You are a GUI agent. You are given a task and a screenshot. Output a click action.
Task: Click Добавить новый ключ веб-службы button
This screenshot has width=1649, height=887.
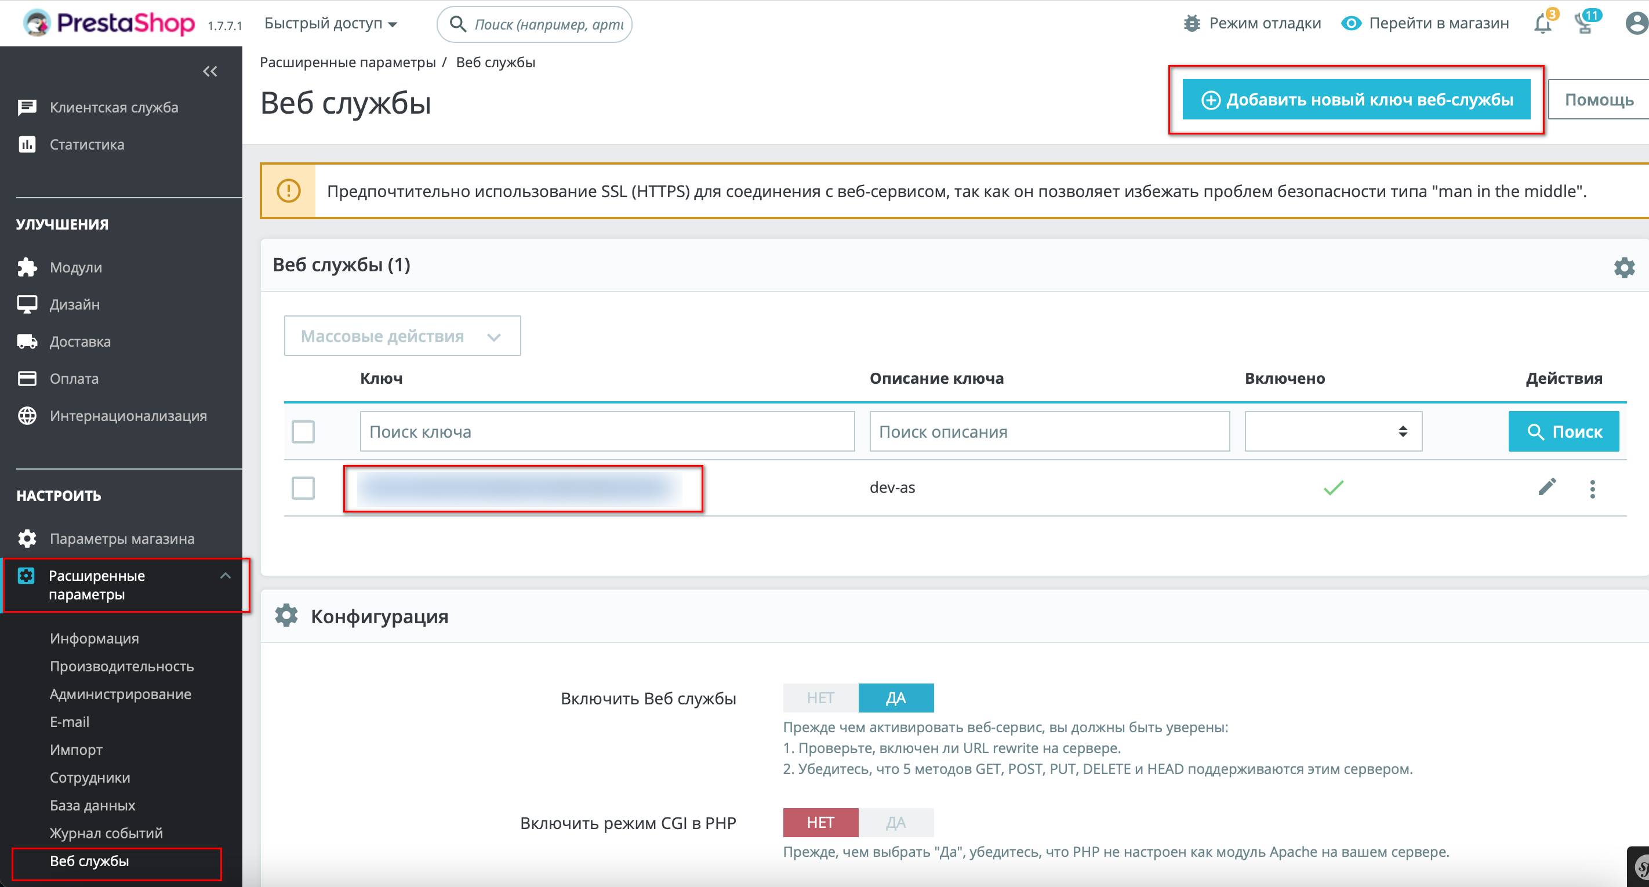(1356, 99)
